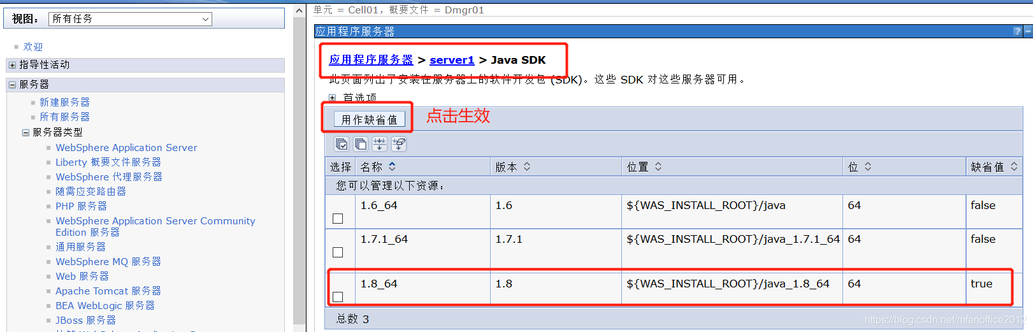Open the 新建服务器 link

tap(64, 102)
